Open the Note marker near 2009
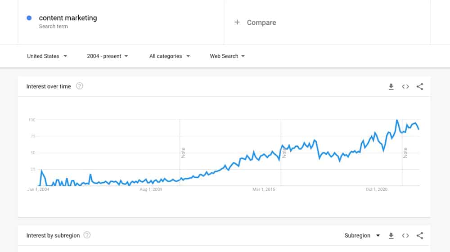 coord(183,153)
